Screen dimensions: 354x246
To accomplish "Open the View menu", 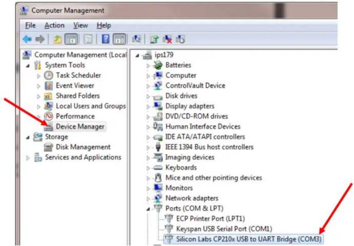I will [x=81, y=25].
